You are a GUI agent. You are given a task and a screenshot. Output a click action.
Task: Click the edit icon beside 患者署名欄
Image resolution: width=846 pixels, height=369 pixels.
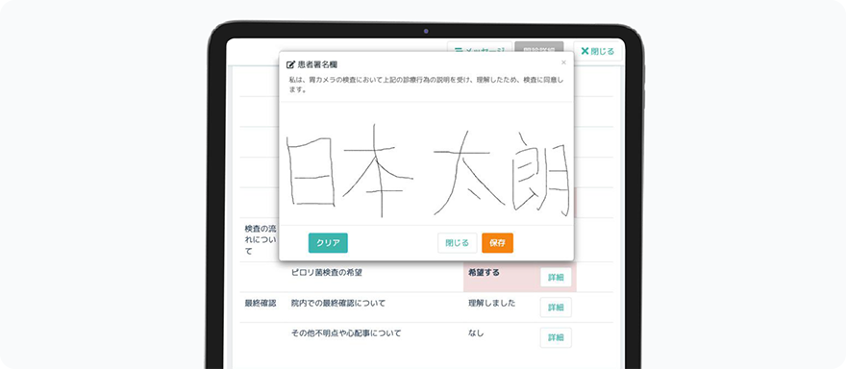pyautogui.click(x=290, y=64)
